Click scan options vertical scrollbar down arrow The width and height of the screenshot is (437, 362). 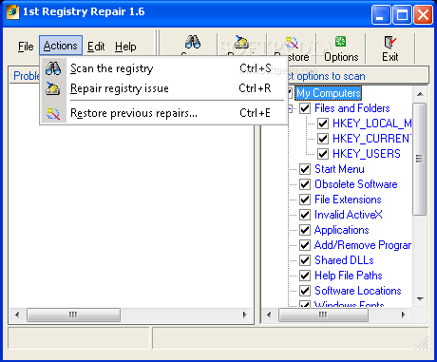coord(420,298)
